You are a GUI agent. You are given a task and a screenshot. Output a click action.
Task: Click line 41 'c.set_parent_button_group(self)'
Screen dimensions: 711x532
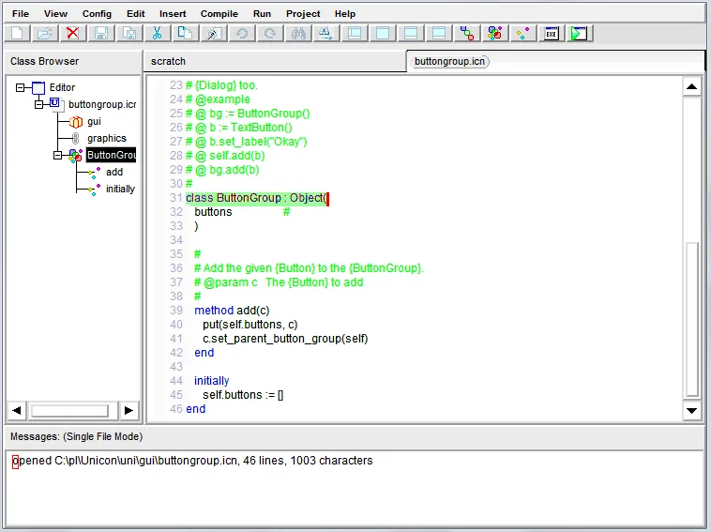(x=285, y=339)
